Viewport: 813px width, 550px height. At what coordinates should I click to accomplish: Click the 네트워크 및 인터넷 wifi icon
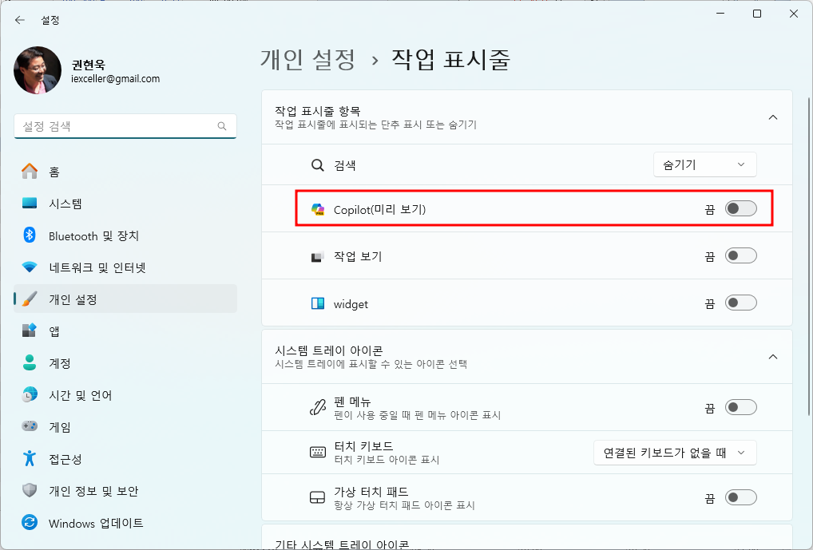[30, 267]
